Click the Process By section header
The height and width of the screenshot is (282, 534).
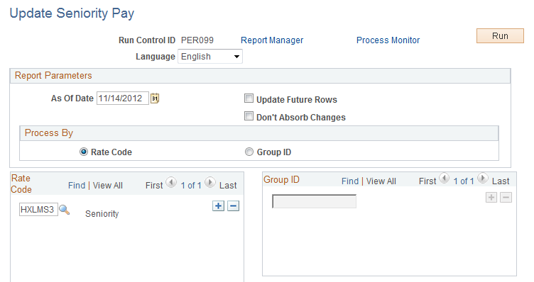pos(258,133)
